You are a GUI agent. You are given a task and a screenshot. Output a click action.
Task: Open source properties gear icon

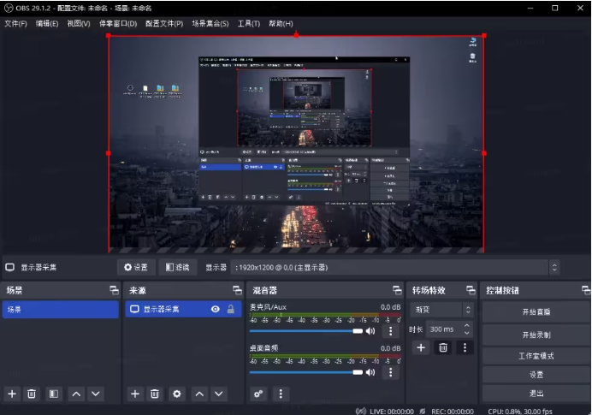[177, 394]
